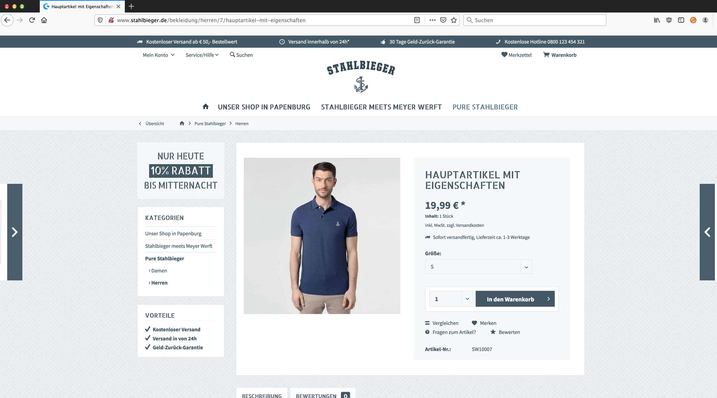The image size is (717, 398).
Task: Open the Größe size dropdown
Action: pyautogui.click(x=478, y=266)
